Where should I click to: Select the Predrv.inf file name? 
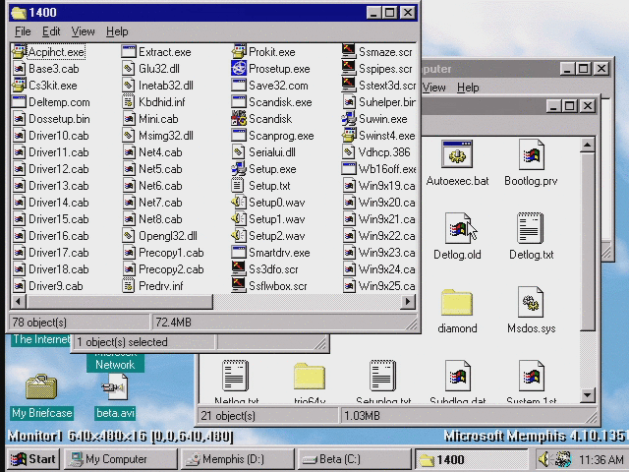click(x=161, y=286)
